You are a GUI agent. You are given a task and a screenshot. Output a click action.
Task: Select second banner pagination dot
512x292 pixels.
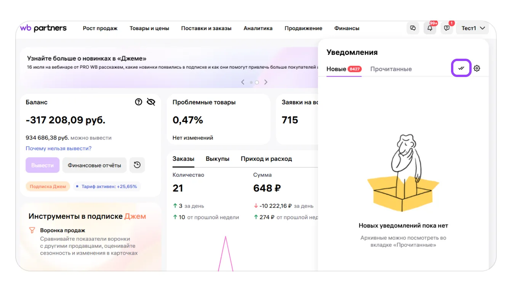click(x=257, y=82)
